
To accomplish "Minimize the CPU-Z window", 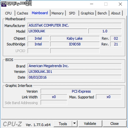I will point(92,4).
